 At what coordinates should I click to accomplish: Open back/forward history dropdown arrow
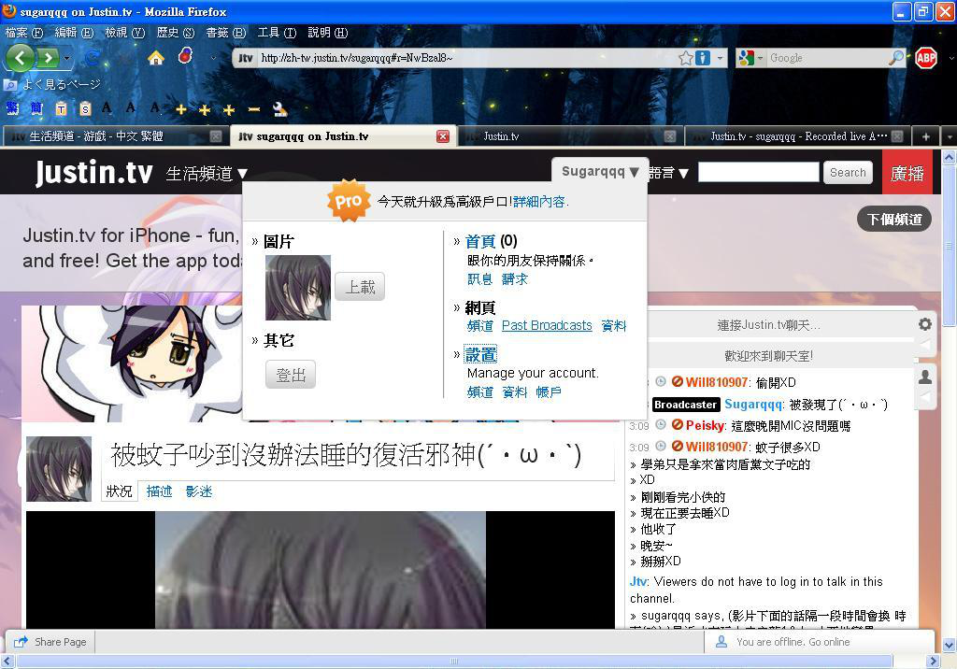click(x=67, y=59)
